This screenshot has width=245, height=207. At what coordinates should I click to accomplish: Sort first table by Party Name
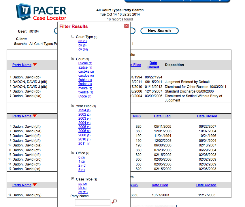[x=22, y=65]
